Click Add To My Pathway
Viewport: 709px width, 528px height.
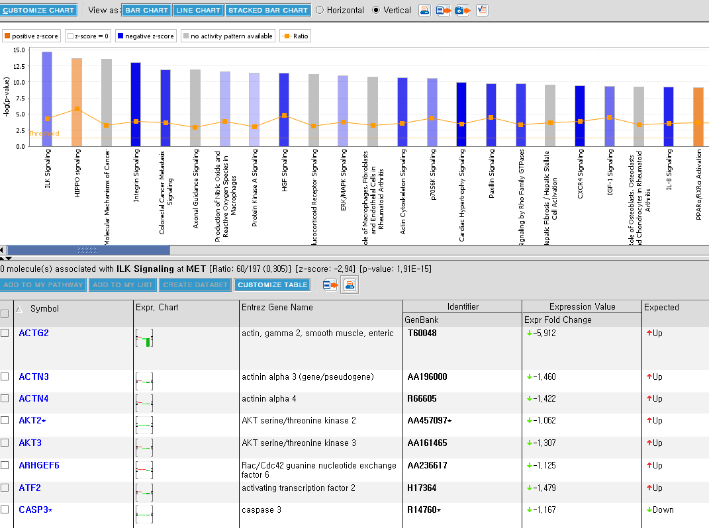tap(44, 285)
